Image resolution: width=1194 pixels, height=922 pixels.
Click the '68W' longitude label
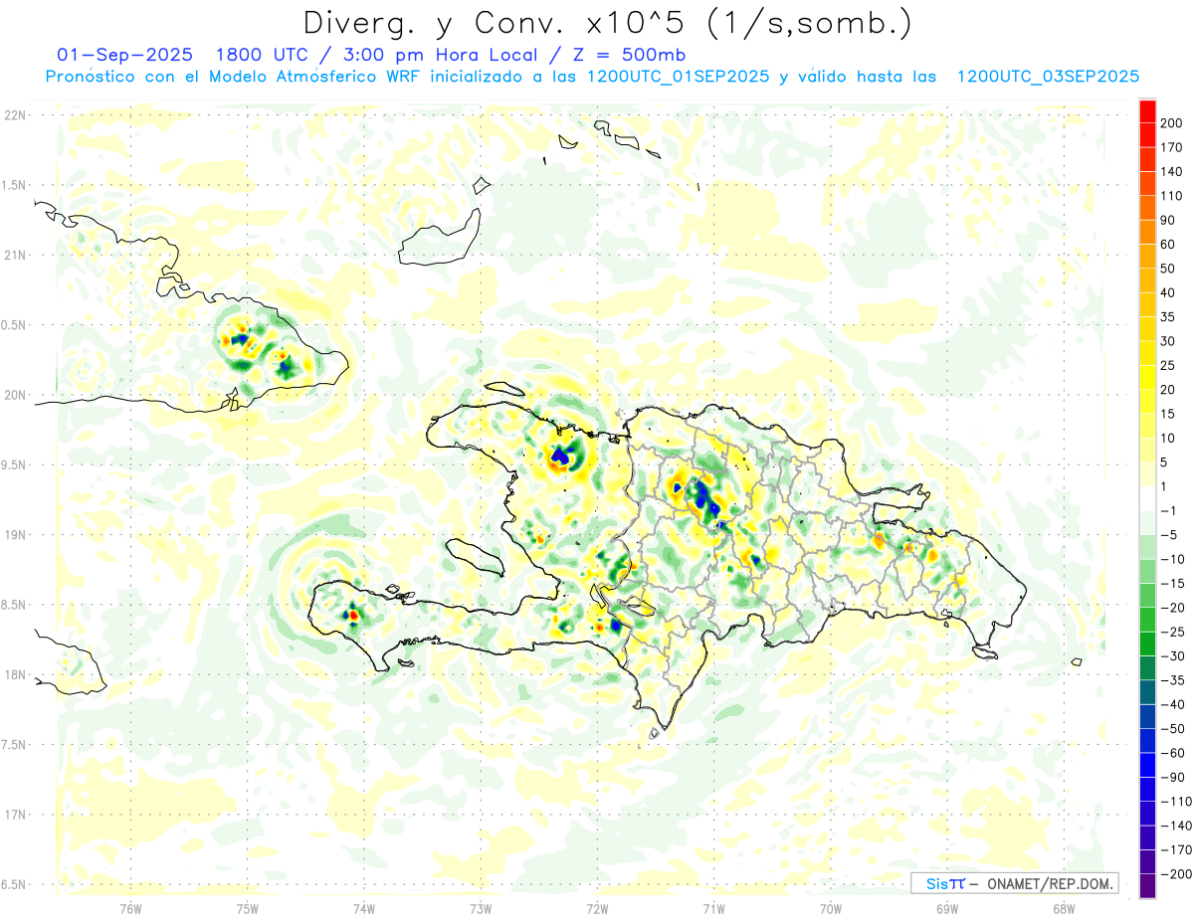pyautogui.click(x=1064, y=908)
